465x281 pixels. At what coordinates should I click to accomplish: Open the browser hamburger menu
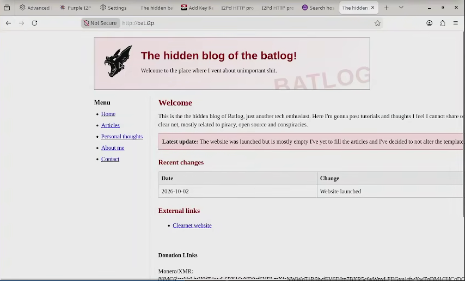pyautogui.click(x=456, y=23)
